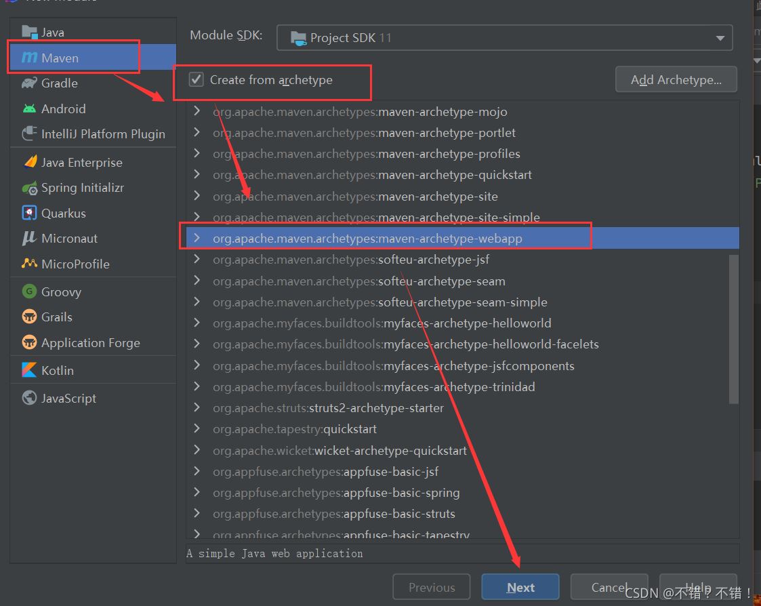Click the Help button
The width and height of the screenshot is (761, 606).
click(698, 587)
